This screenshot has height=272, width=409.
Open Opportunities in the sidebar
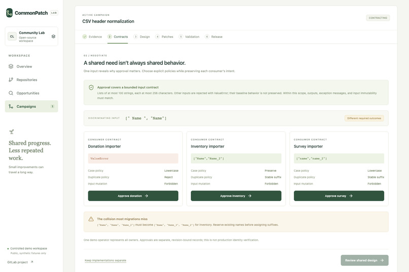31,93
